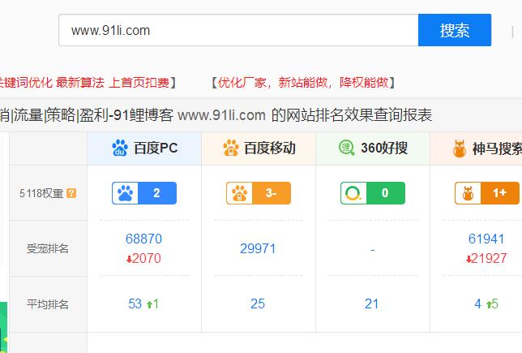Open 受宠排名 value 68870

pos(143,239)
